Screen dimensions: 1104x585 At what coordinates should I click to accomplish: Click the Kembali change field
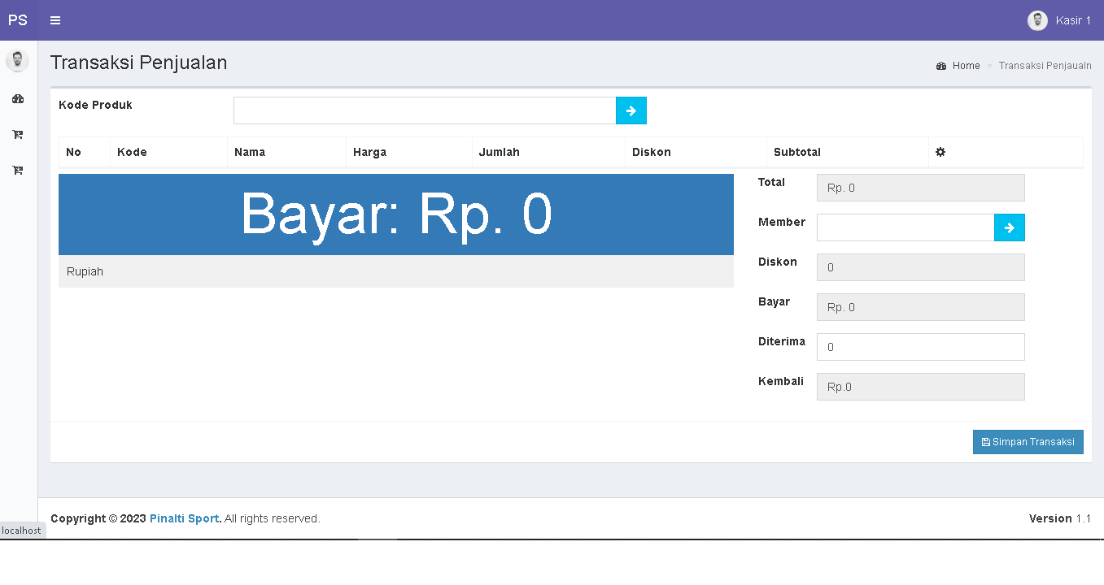coord(920,387)
